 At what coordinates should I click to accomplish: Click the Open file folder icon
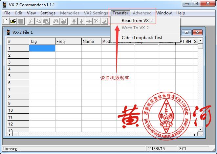[13, 21]
